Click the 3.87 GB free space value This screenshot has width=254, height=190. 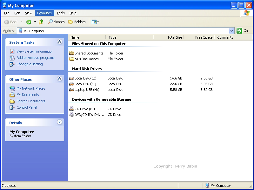206,90
